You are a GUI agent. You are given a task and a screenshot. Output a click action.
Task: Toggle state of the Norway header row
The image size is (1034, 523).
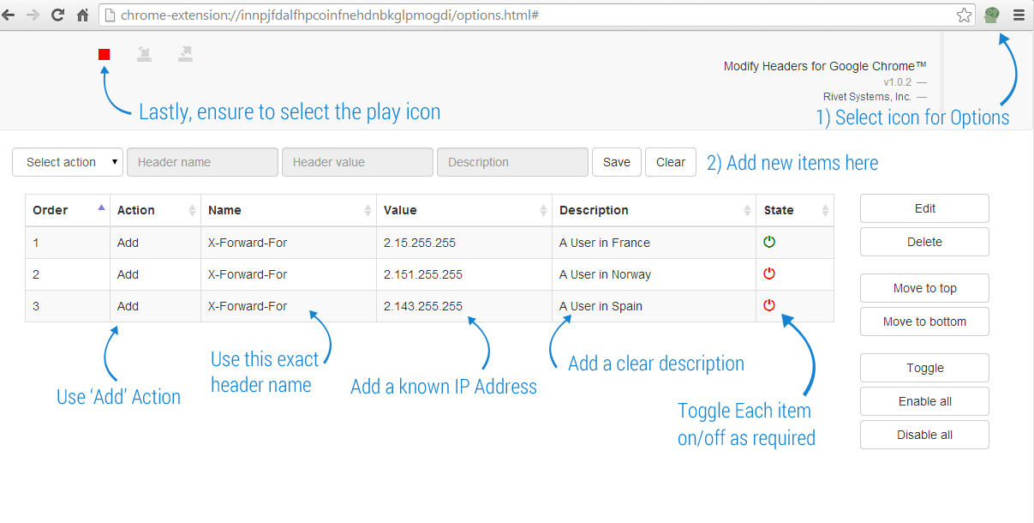click(x=769, y=274)
